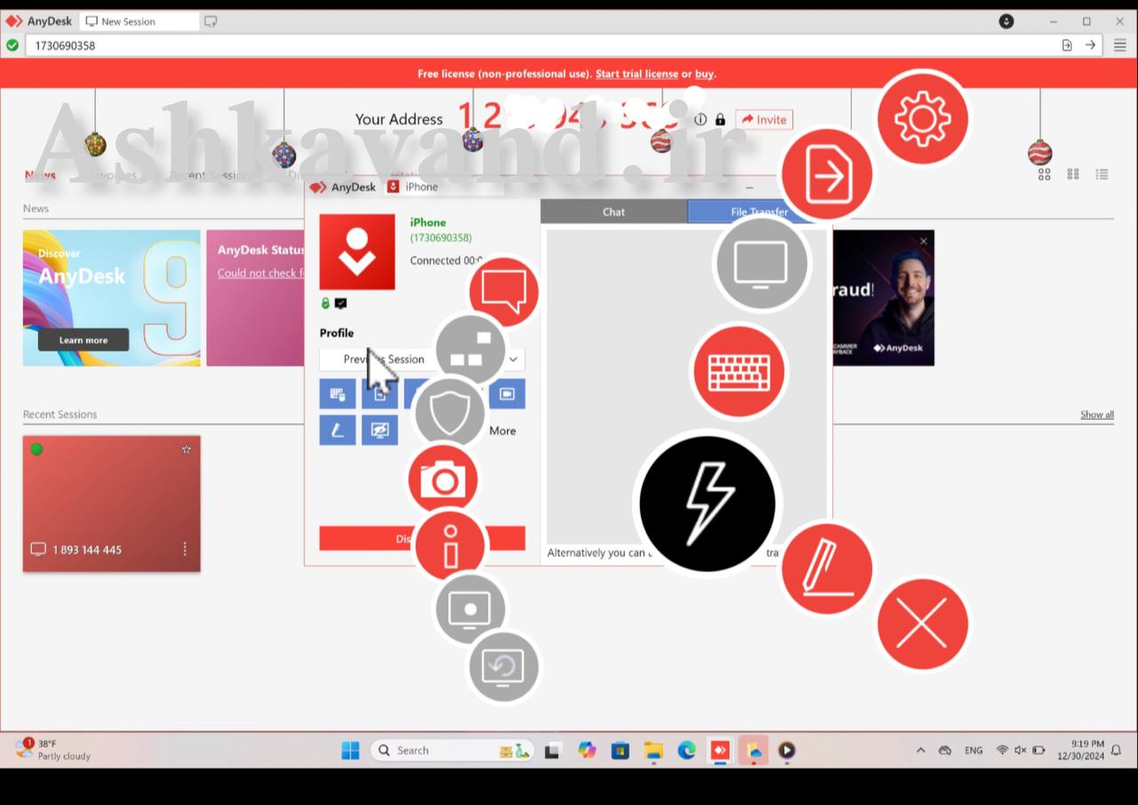Click the iPhone device name text

(428, 223)
